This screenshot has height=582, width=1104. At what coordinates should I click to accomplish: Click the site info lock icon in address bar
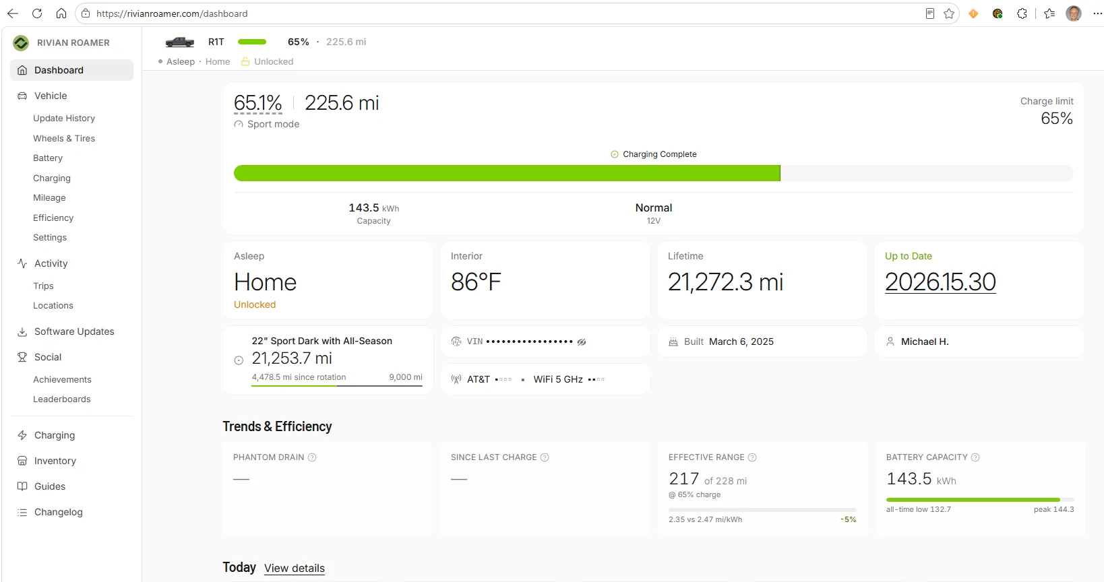click(x=86, y=13)
